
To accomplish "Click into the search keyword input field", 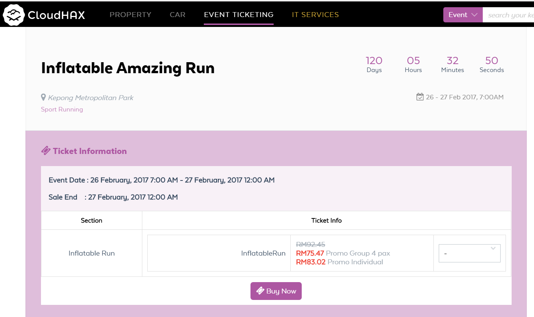I will click(508, 15).
